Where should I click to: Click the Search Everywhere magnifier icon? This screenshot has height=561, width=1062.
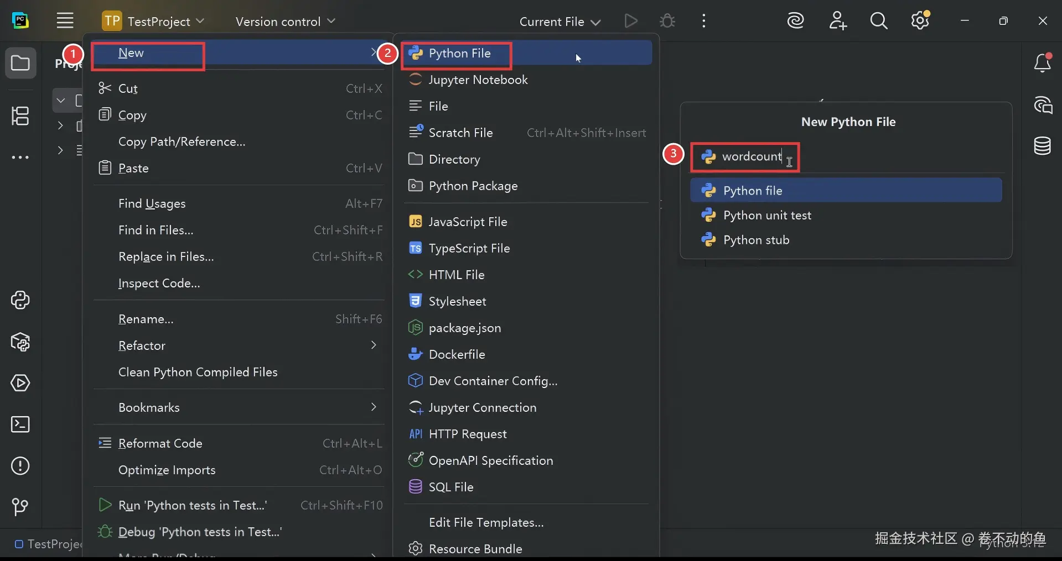point(878,22)
